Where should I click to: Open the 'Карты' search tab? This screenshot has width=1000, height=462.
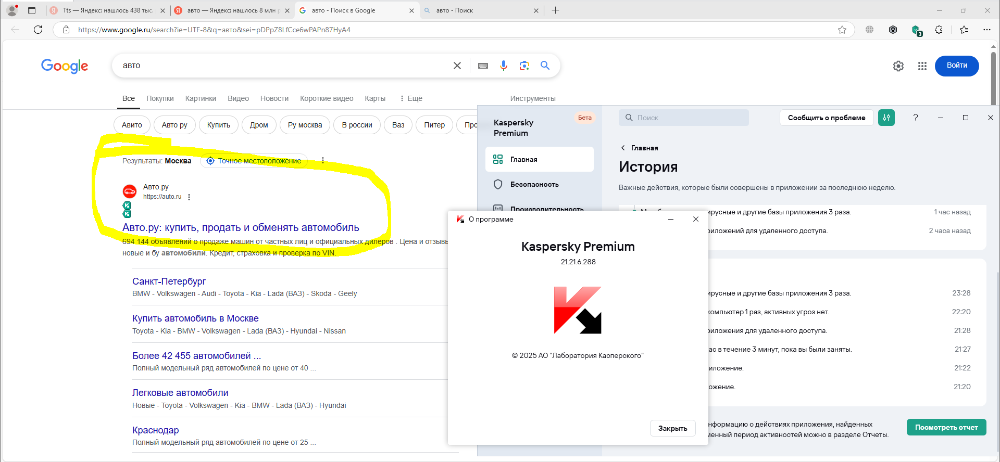pos(375,98)
